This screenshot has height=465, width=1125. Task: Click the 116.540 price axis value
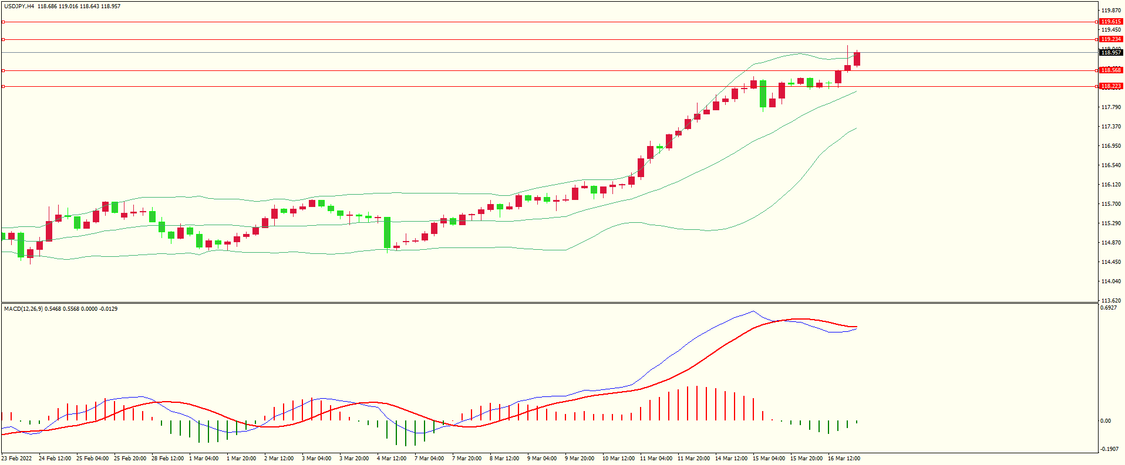(x=1111, y=165)
